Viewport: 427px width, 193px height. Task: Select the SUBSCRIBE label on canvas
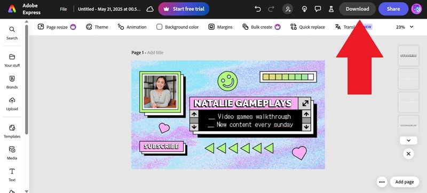(162, 146)
